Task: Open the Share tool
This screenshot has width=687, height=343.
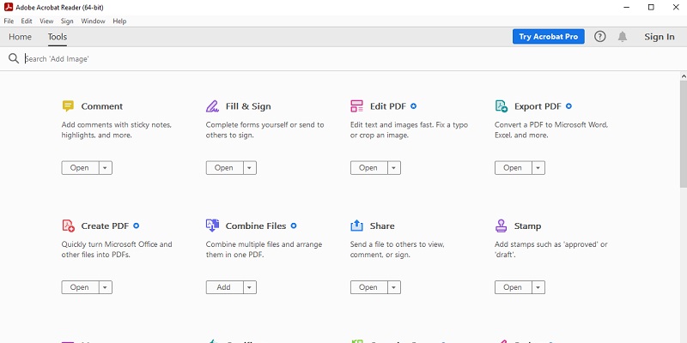Action: [369, 287]
